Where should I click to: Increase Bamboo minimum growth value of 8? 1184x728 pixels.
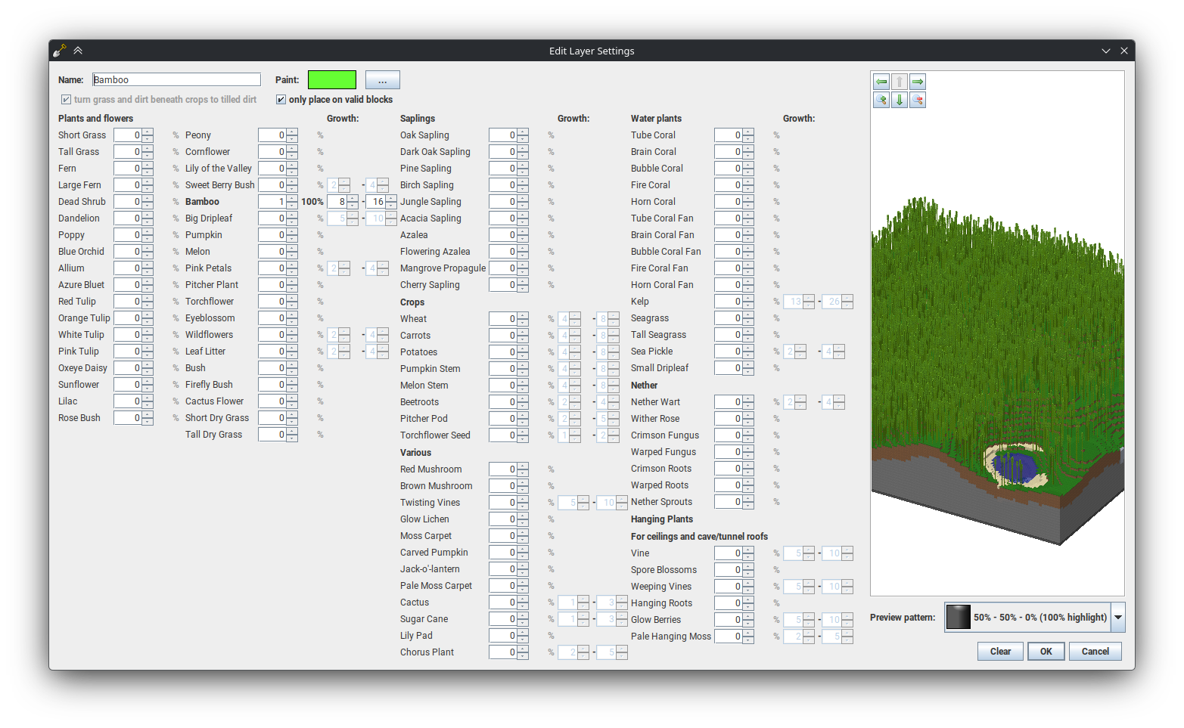pyautogui.click(x=353, y=198)
